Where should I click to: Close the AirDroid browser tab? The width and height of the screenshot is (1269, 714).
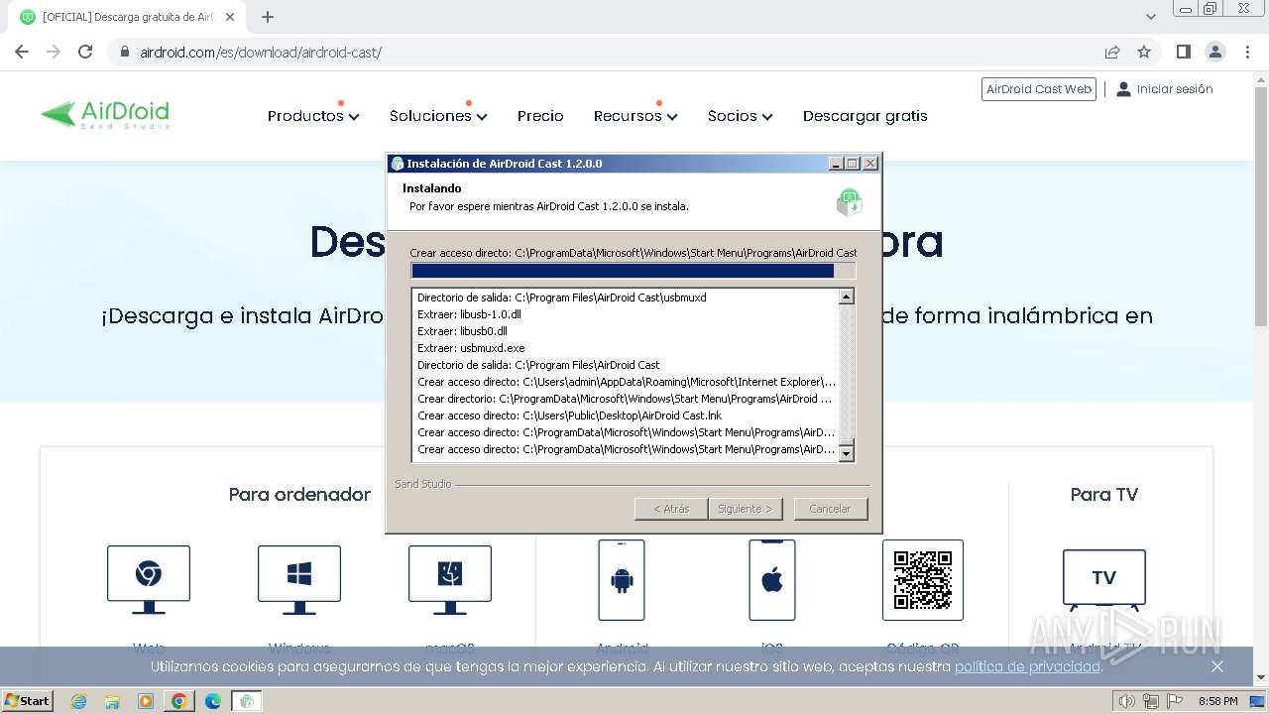pyautogui.click(x=230, y=17)
